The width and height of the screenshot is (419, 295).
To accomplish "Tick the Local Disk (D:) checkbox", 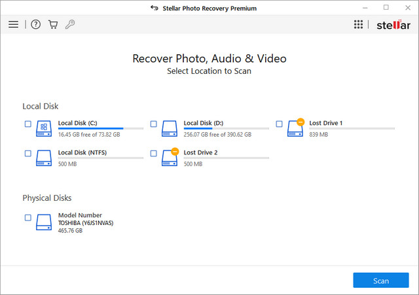I will (153, 124).
